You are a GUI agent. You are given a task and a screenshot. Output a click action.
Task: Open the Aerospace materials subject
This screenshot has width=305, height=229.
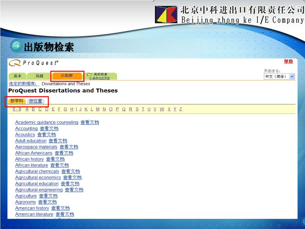[x=36, y=147]
